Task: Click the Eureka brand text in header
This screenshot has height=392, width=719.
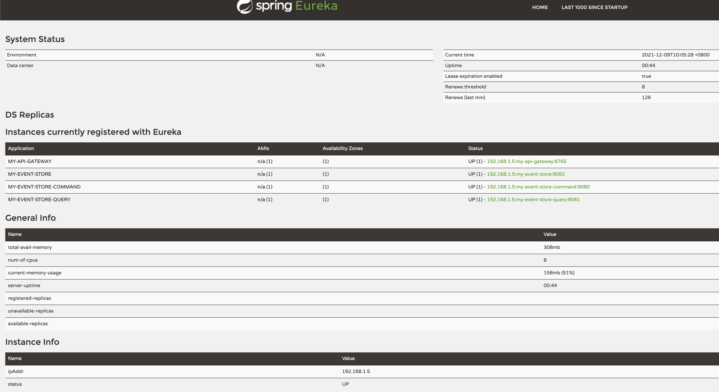Action: click(x=316, y=6)
